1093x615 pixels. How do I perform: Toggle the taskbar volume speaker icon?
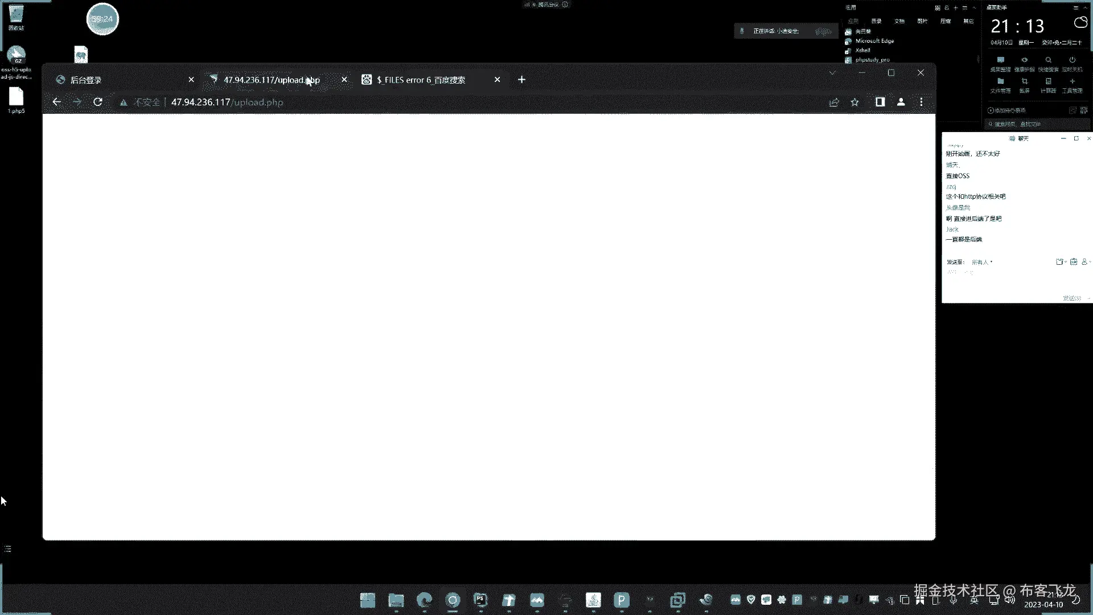(1009, 600)
